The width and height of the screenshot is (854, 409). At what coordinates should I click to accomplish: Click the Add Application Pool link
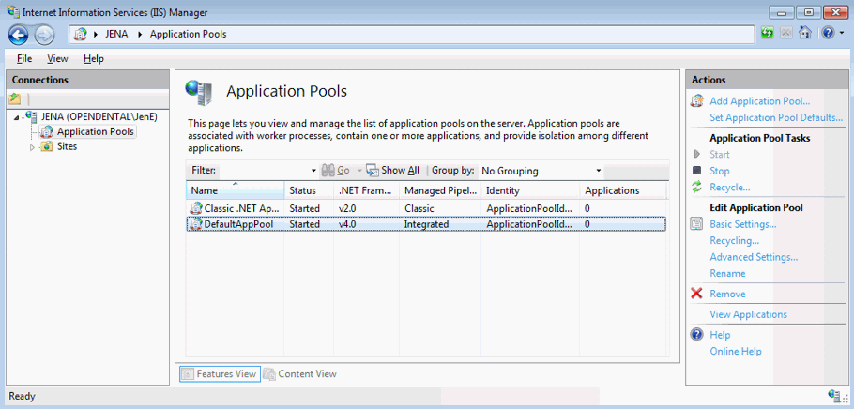(760, 101)
